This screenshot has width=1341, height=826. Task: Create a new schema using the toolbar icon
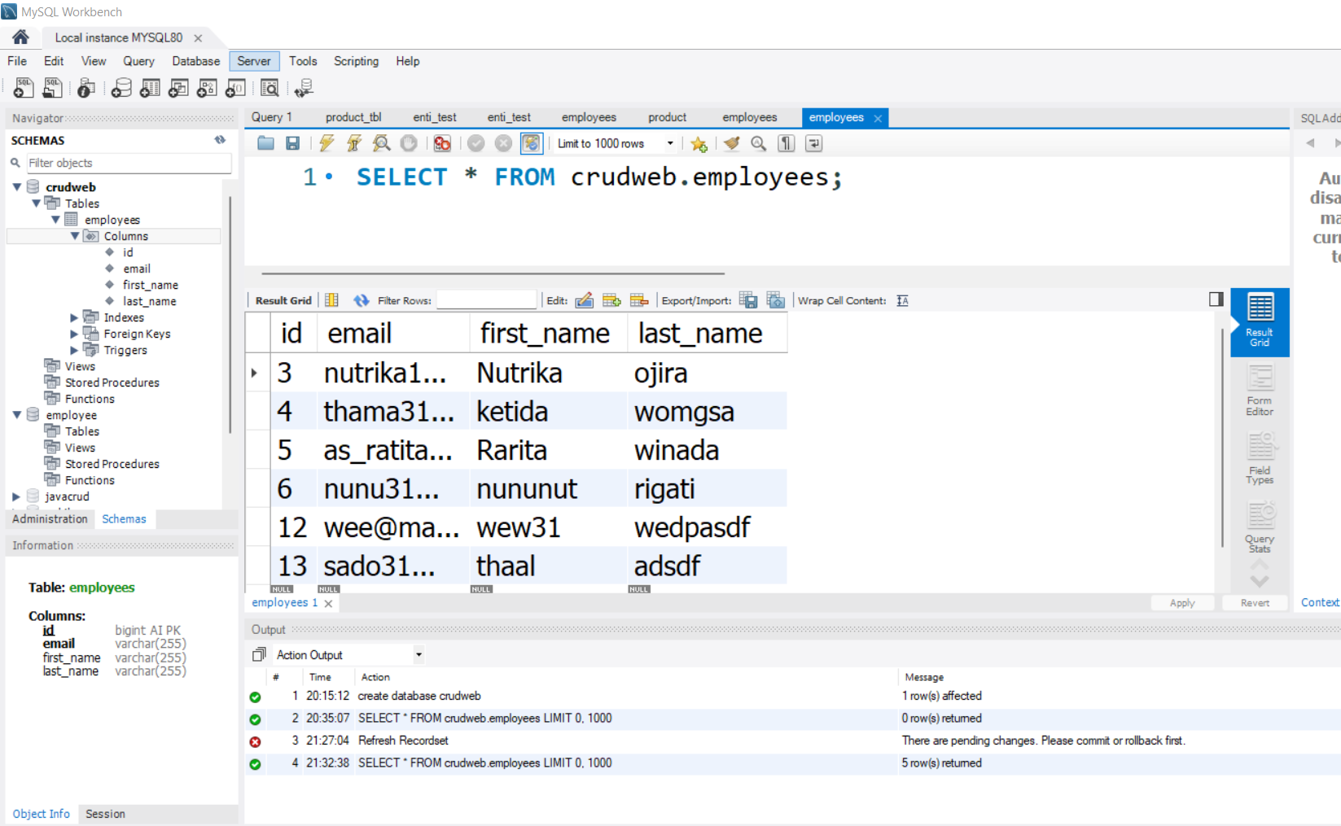tap(121, 88)
